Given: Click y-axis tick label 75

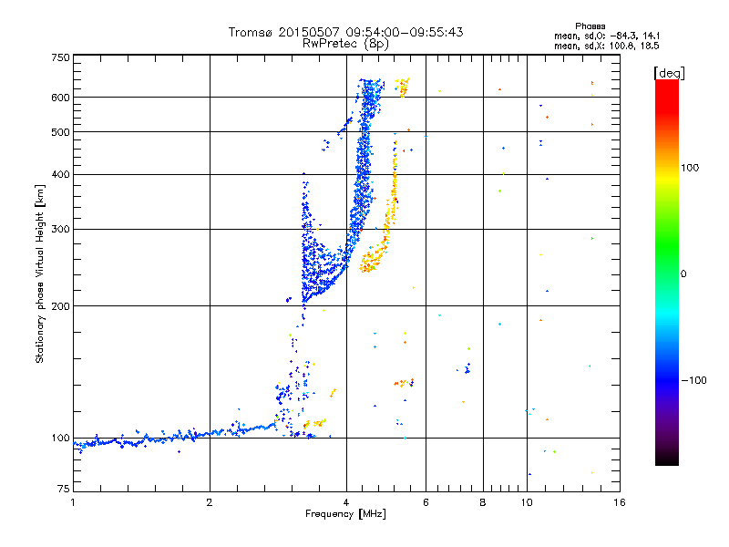Looking at the screenshot, I should click(x=64, y=489).
